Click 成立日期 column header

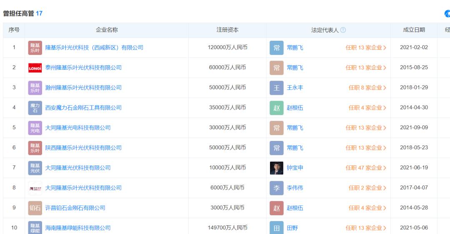pos(414,30)
